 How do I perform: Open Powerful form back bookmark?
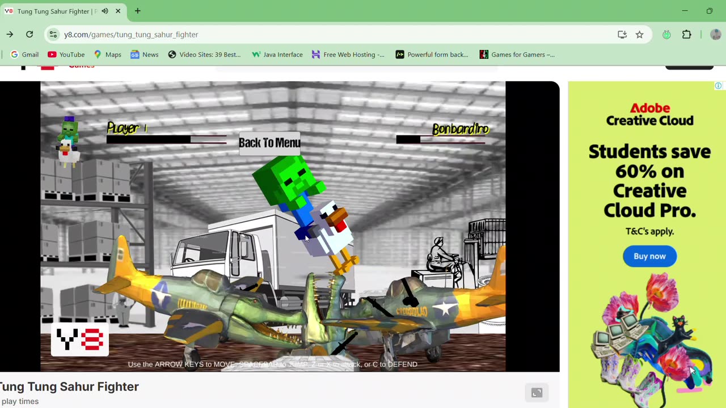pyautogui.click(x=432, y=54)
